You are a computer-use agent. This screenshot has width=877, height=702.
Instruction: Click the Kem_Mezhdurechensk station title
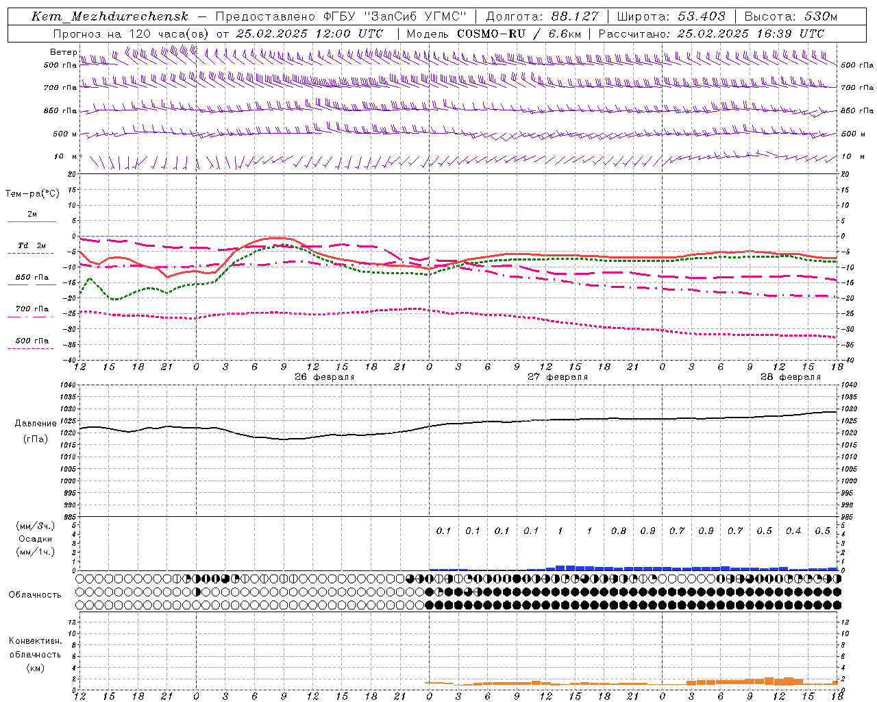(x=110, y=16)
